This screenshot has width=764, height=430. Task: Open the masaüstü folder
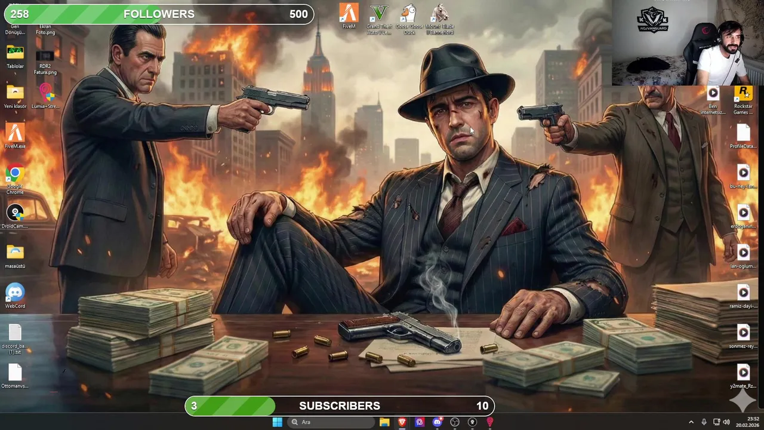[x=15, y=257]
